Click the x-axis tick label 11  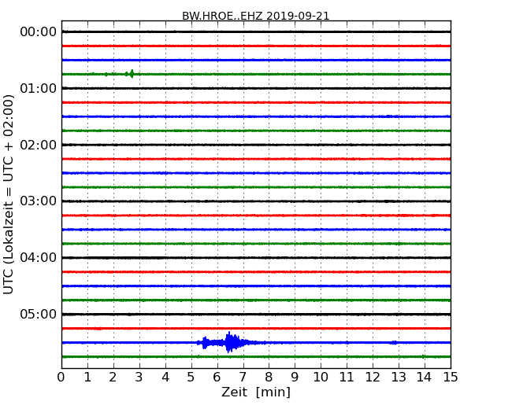[x=347, y=378]
